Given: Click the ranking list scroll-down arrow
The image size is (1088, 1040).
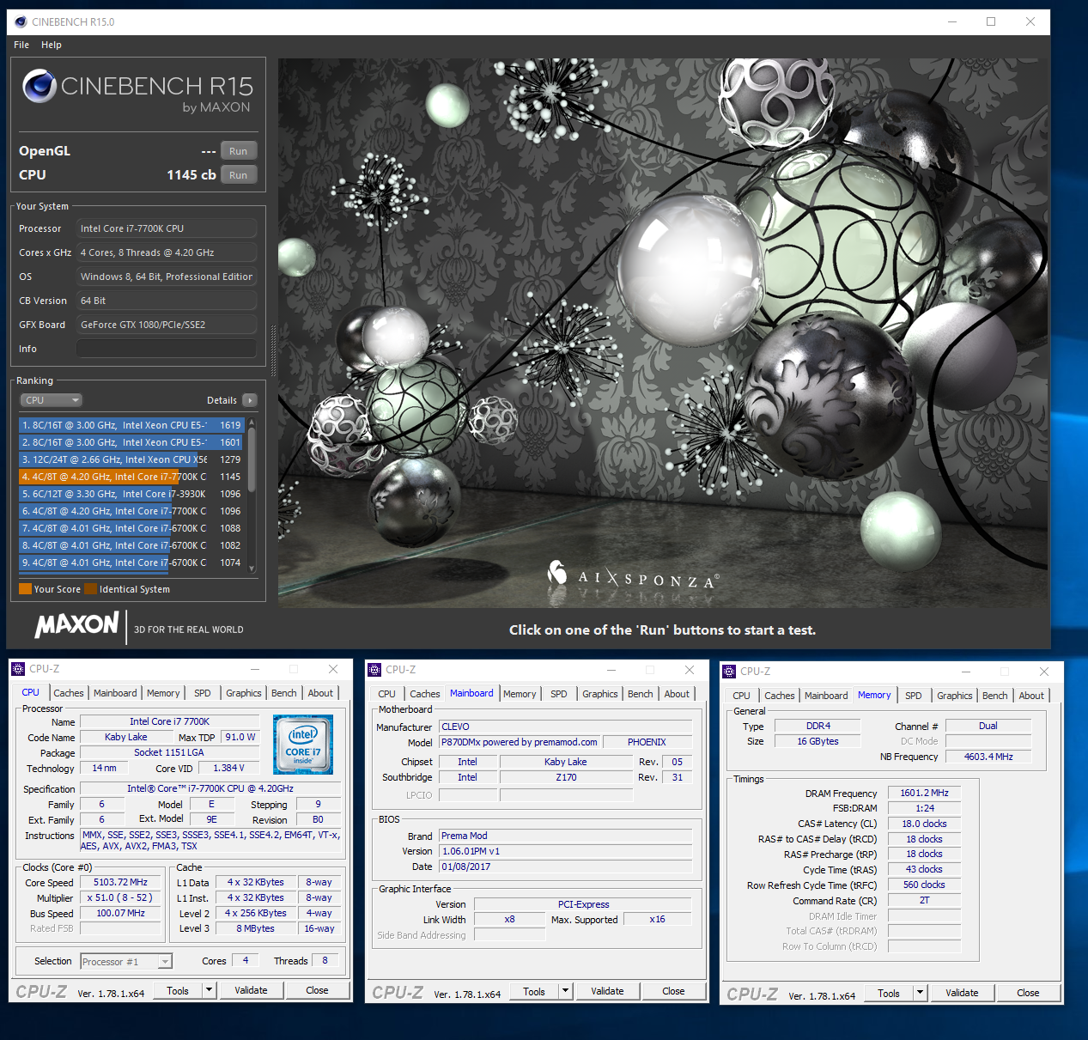Looking at the screenshot, I should point(252,569).
